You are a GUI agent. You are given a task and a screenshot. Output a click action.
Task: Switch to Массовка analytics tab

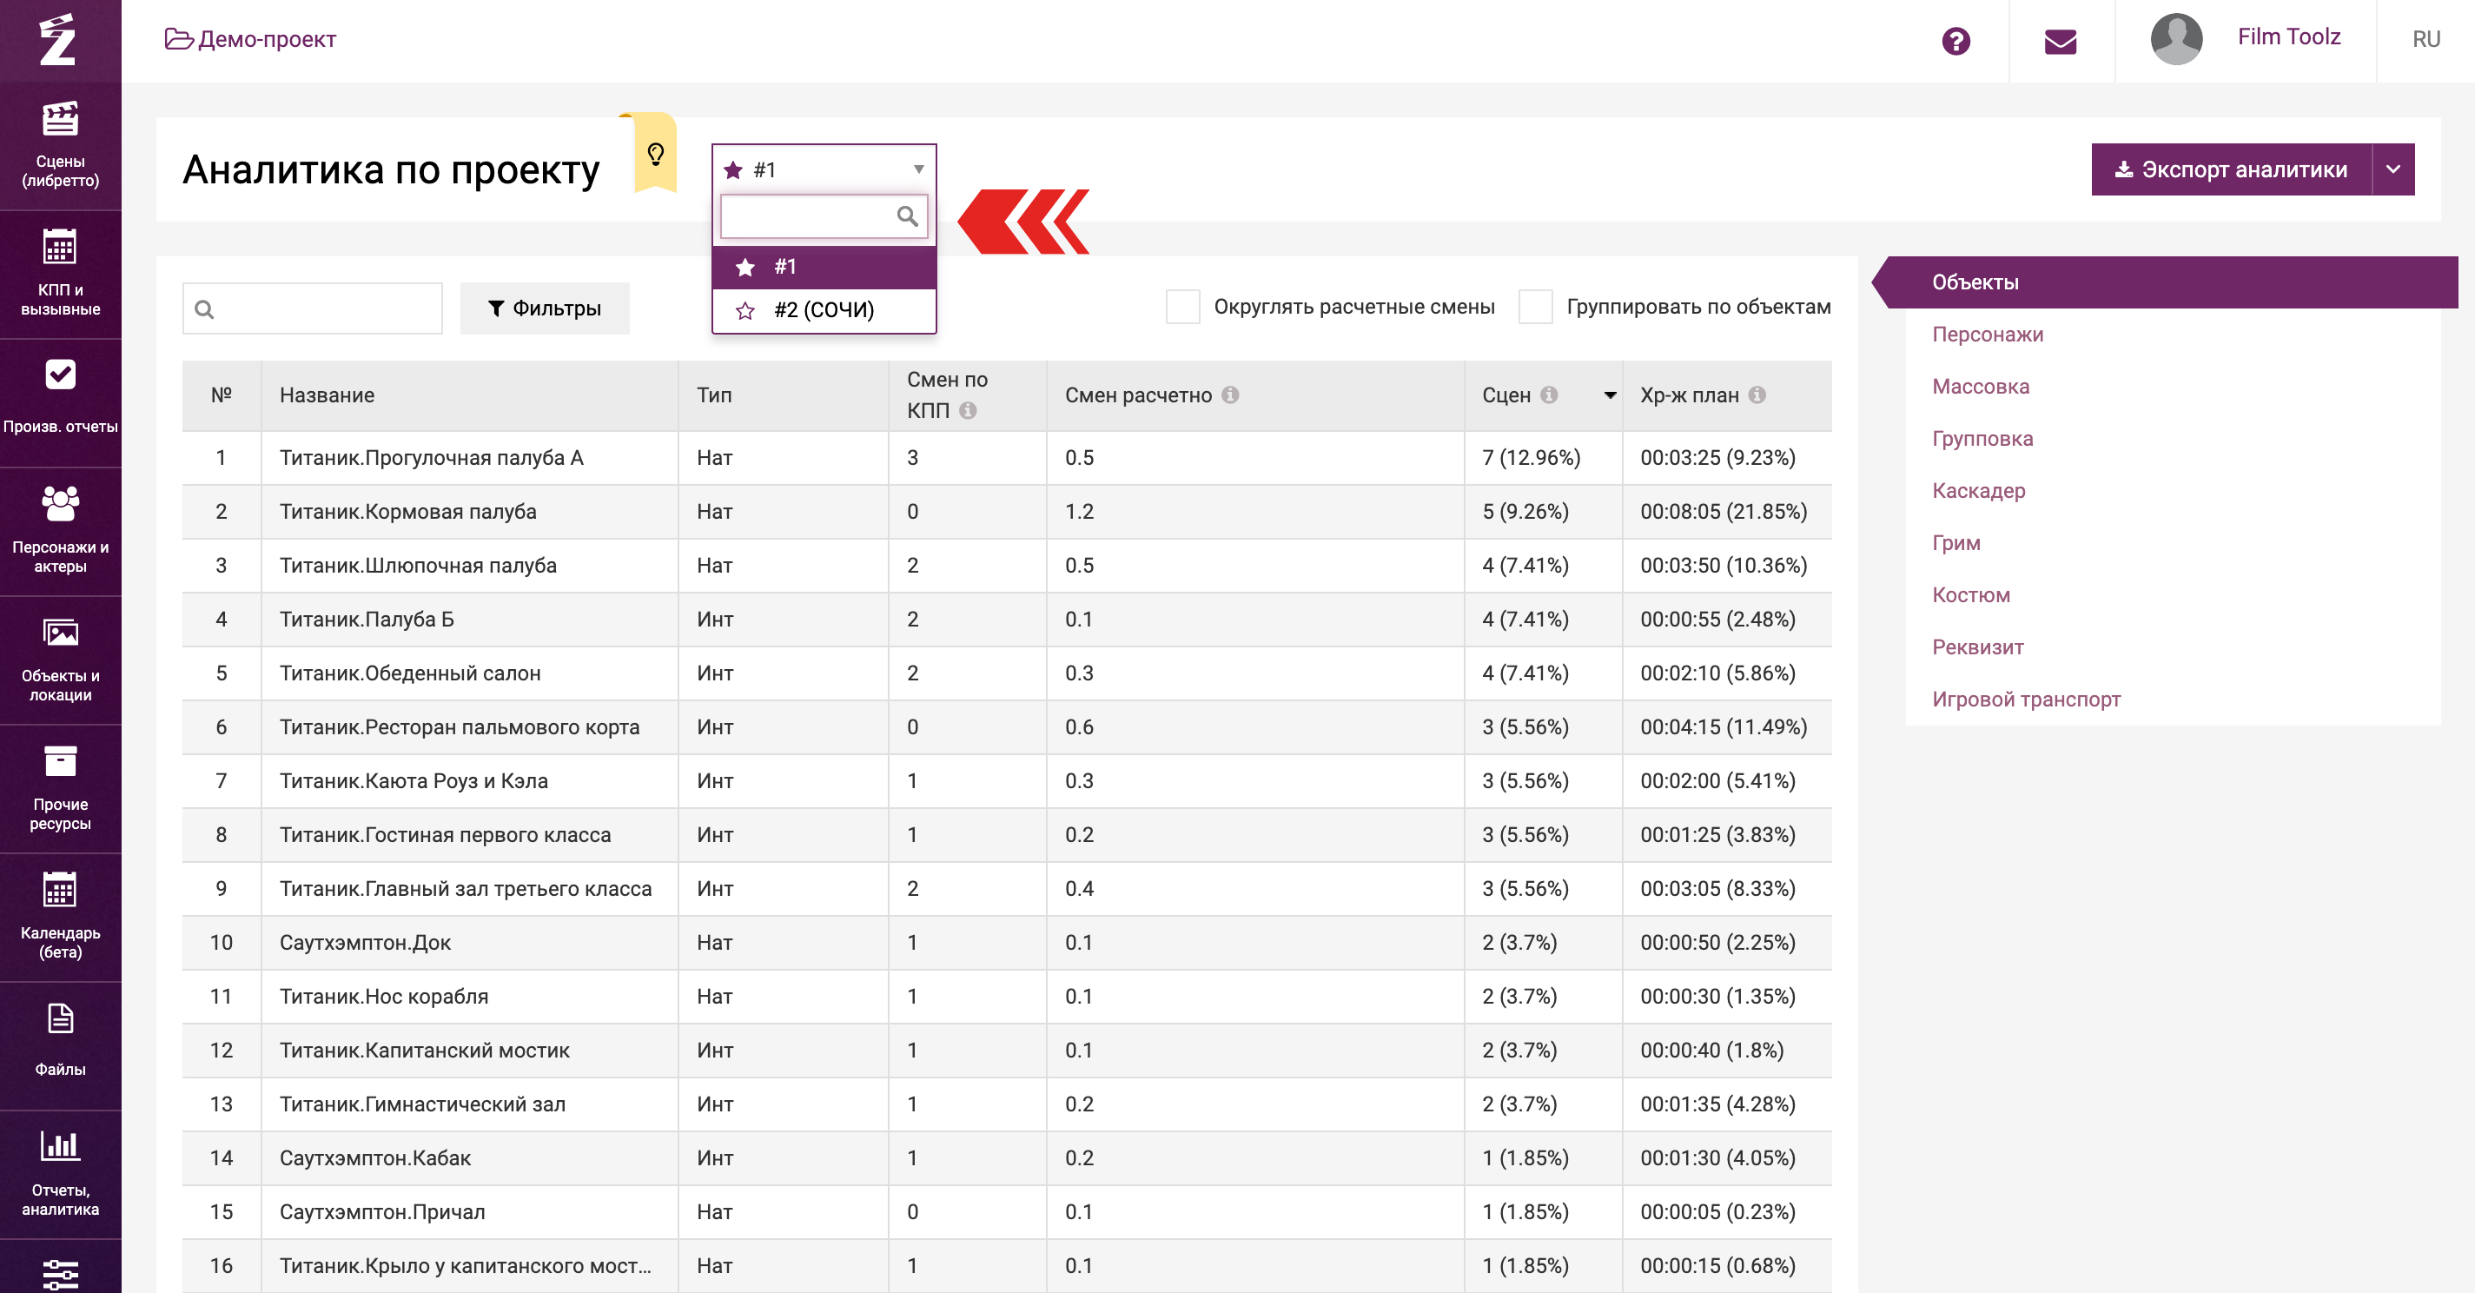[x=1982, y=387]
